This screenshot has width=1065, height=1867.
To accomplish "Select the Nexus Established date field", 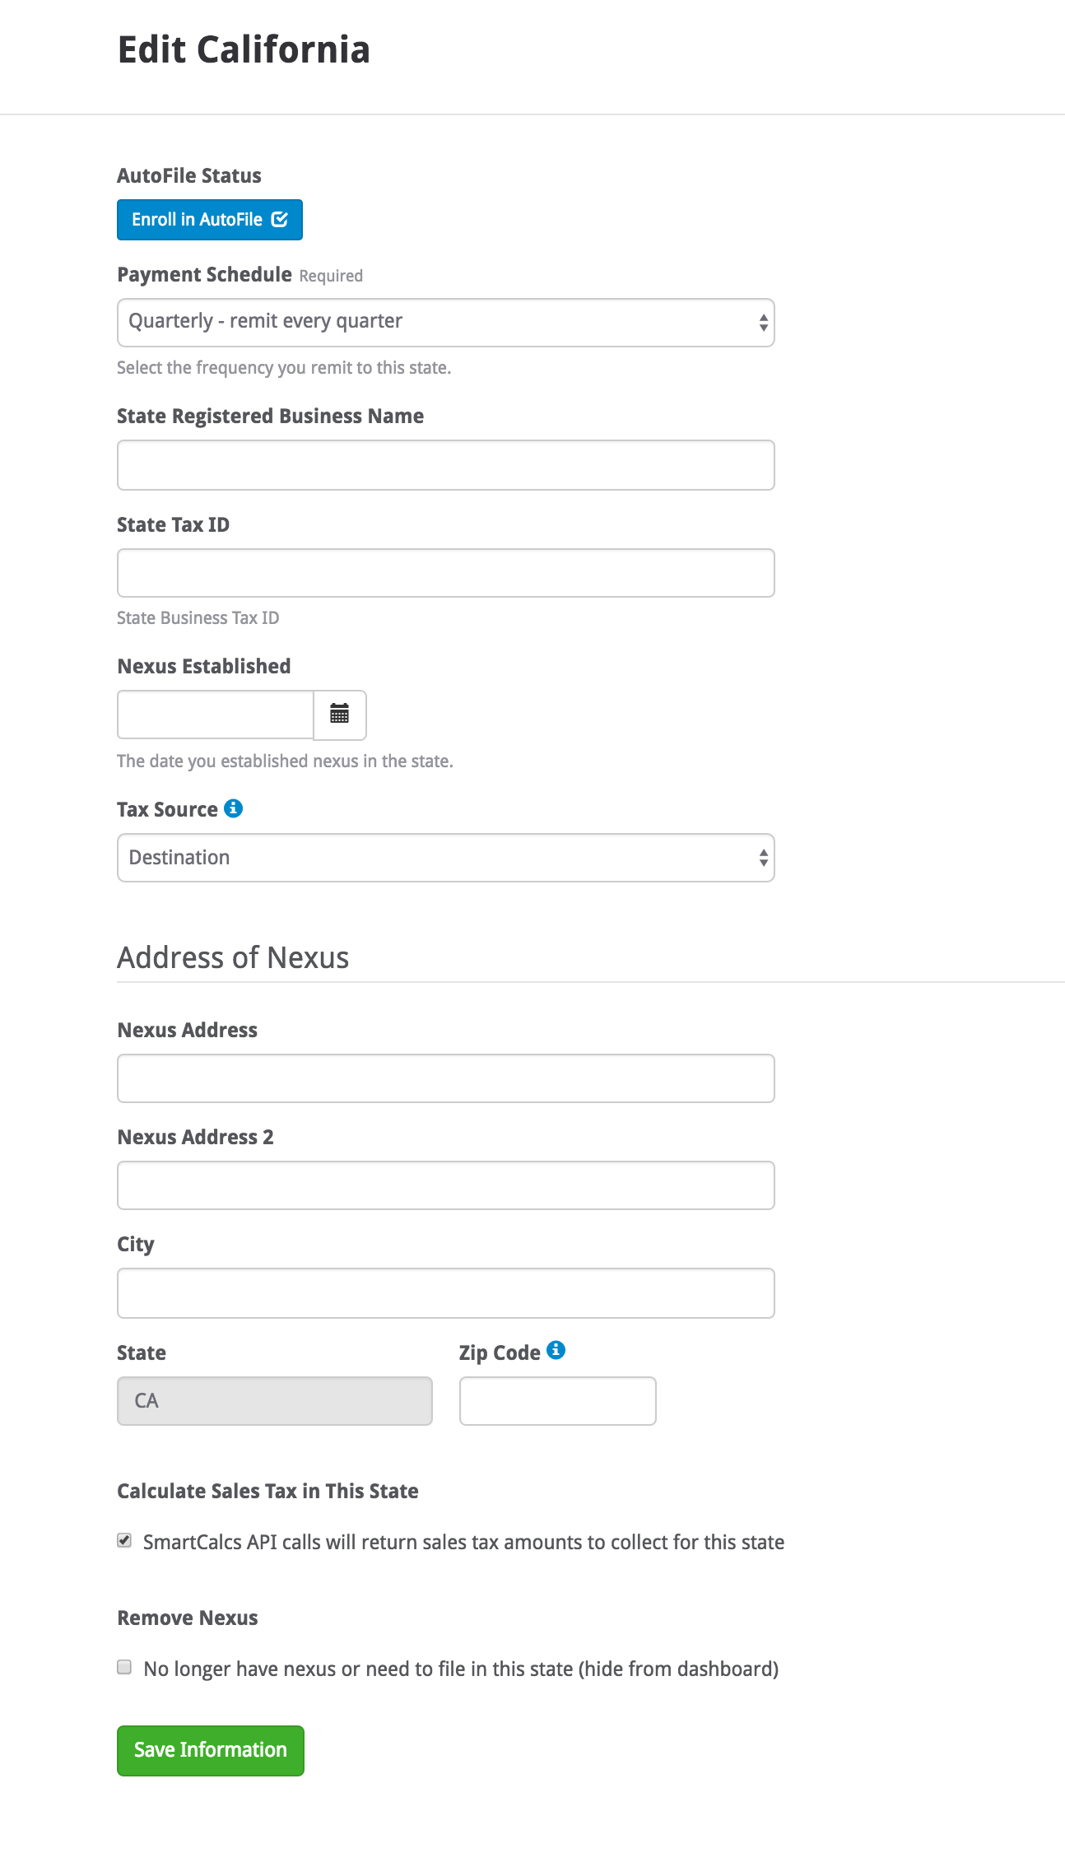I will [216, 715].
